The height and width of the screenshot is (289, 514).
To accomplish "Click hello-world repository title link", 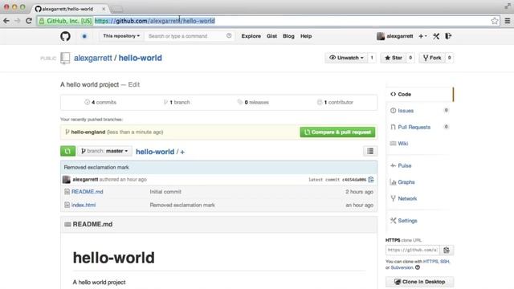I will 141,58.
